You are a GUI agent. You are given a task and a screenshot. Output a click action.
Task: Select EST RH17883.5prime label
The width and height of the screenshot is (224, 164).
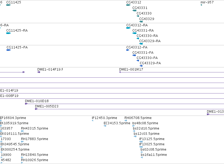pos(34,139)
